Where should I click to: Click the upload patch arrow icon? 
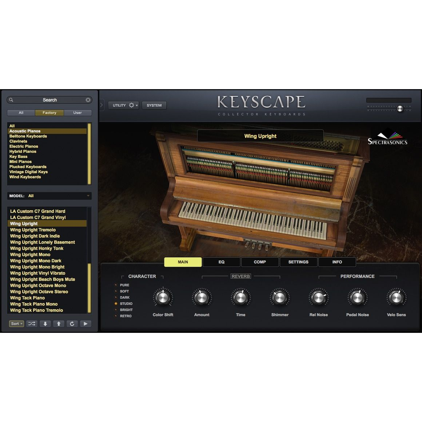point(59,323)
